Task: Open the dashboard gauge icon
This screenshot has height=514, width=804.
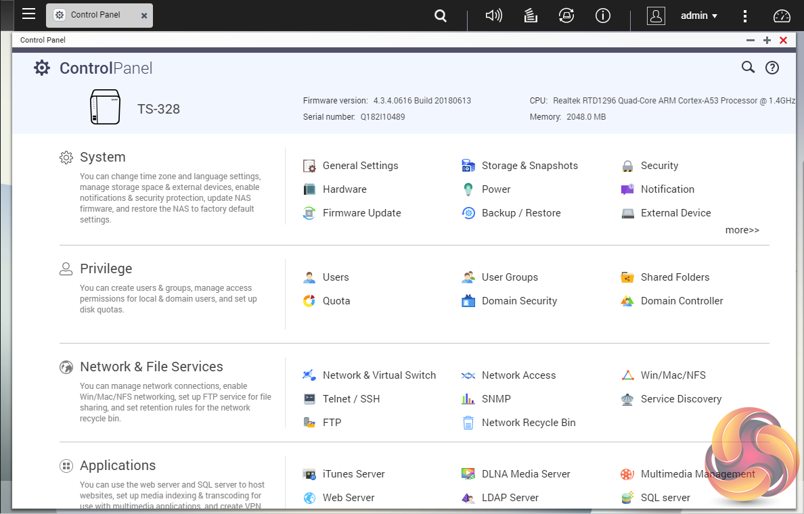Action: (782, 16)
